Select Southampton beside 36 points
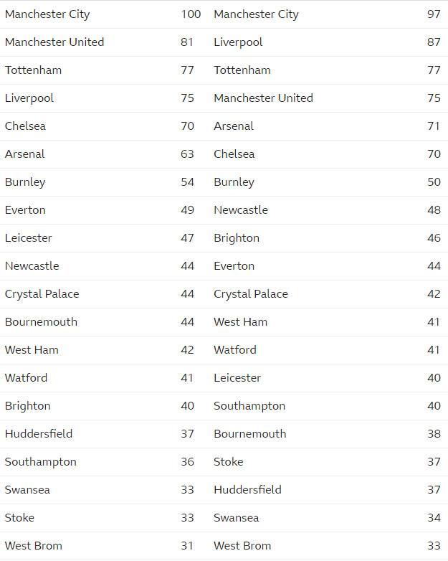The image size is (448, 561). click(x=40, y=462)
